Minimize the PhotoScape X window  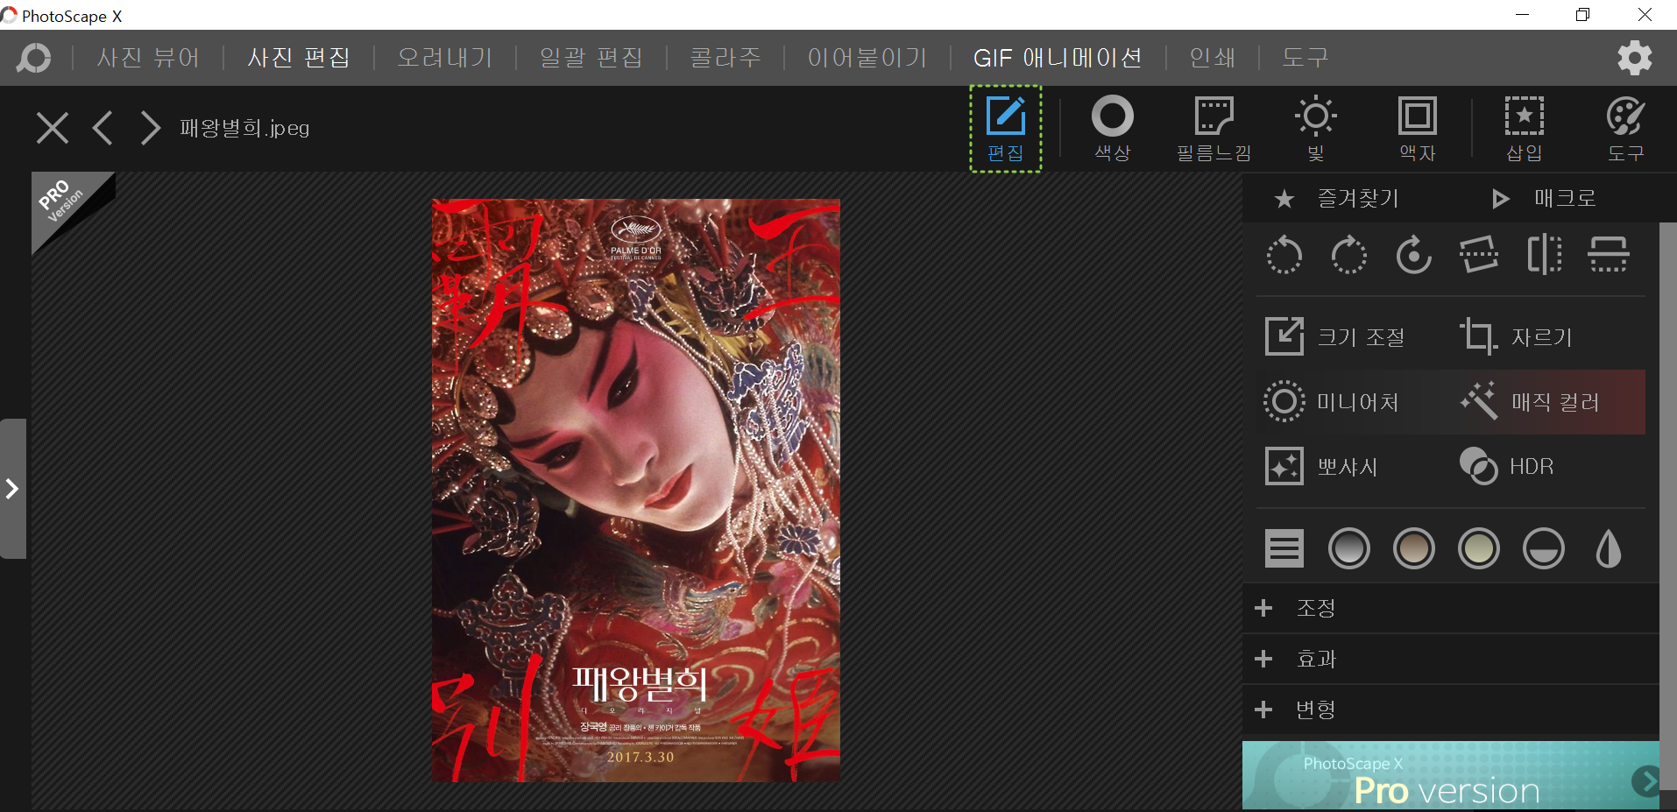pos(1523,15)
